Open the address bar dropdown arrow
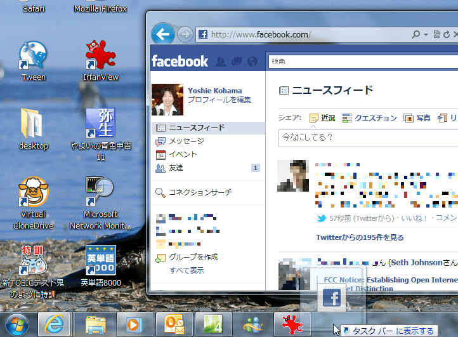458x337 pixels. (426, 35)
